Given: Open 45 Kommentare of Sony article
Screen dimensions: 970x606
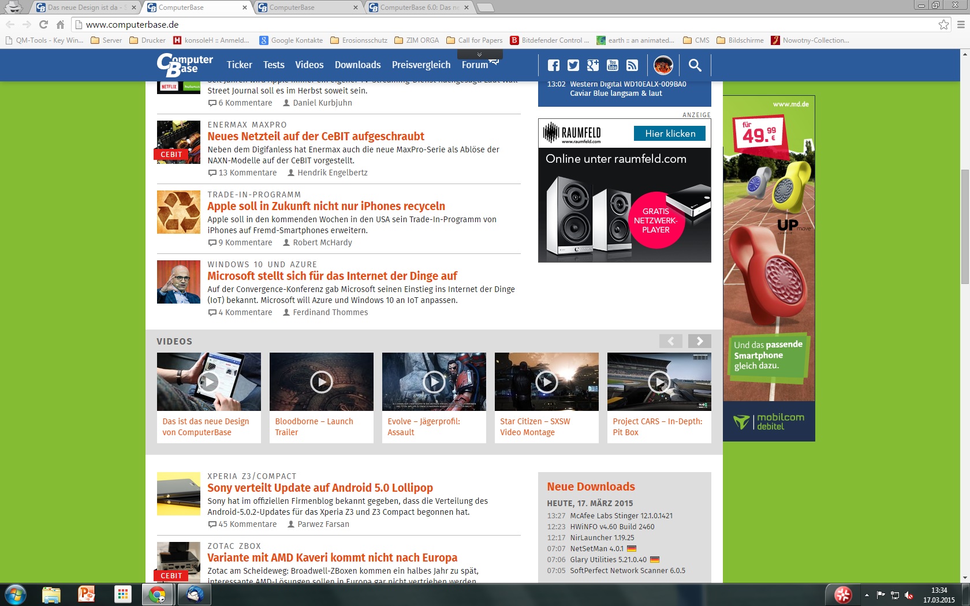Looking at the screenshot, I should coord(242,524).
